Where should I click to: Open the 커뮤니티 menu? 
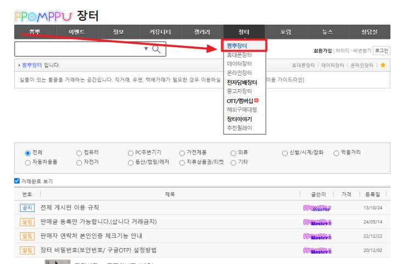click(160, 32)
